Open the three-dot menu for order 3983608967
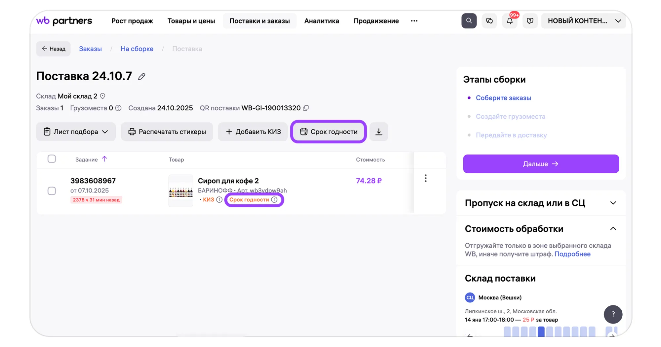 (x=425, y=178)
